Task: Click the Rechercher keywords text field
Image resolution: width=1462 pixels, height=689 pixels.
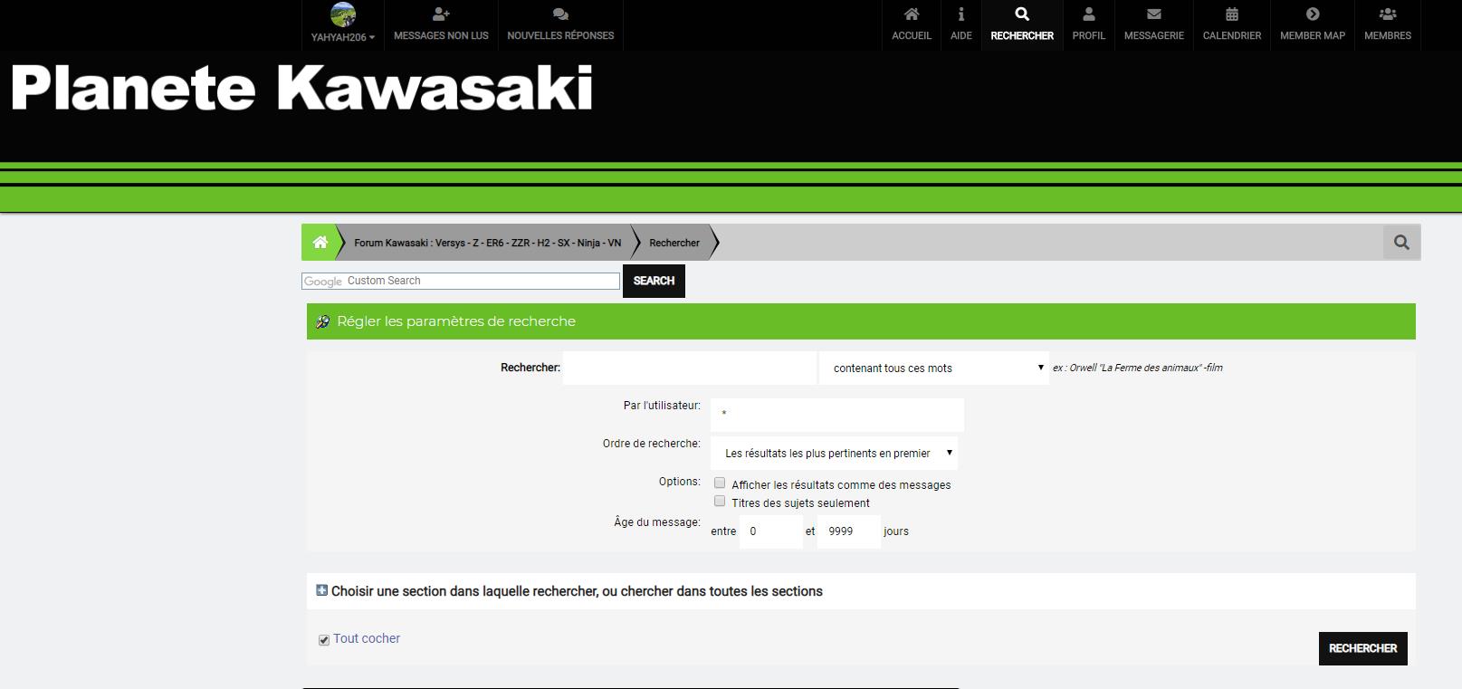Action: (x=690, y=368)
